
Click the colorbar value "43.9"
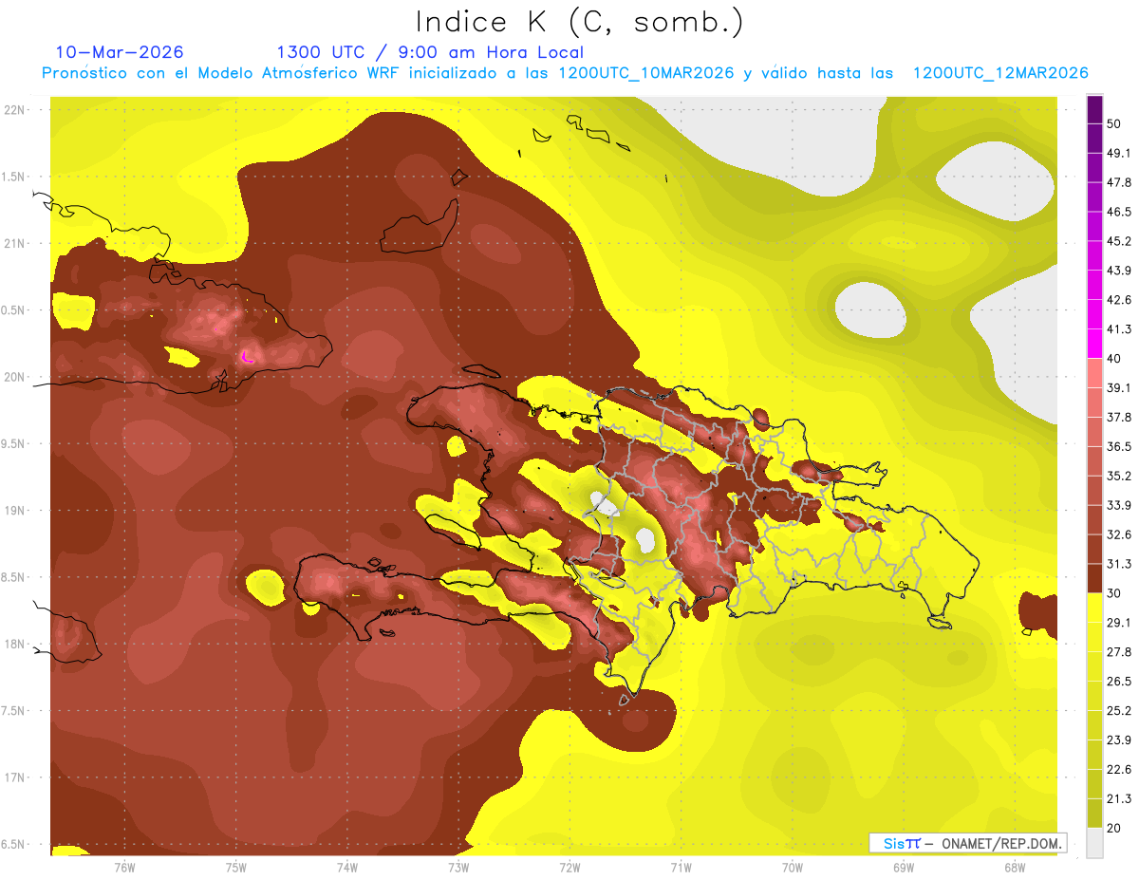tap(1120, 271)
